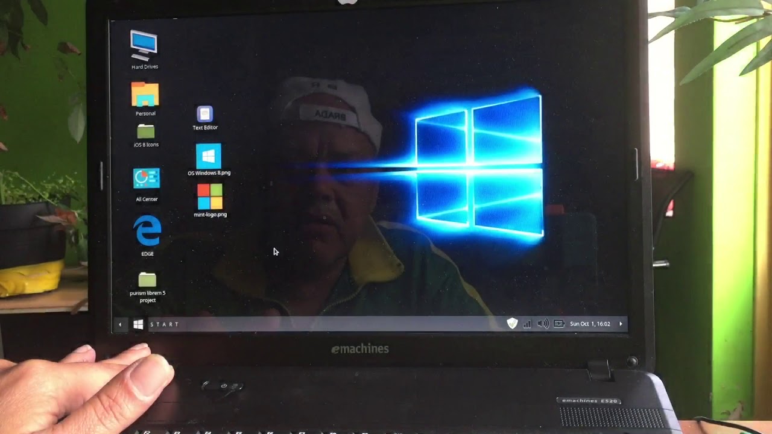
Task: Open the clock showing Sun Oct 1, 16:02
Action: click(x=590, y=324)
